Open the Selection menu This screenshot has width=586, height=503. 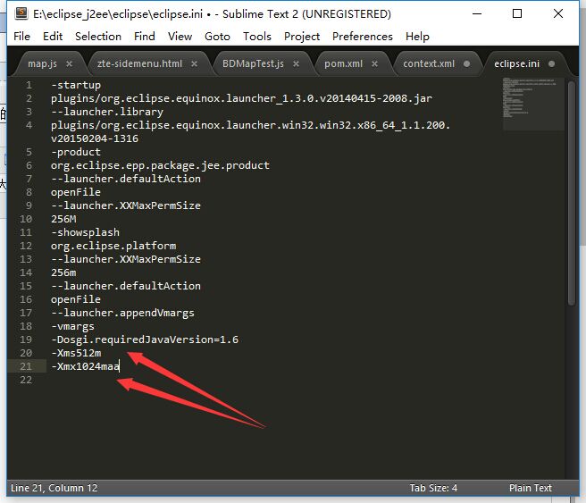[98, 37]
